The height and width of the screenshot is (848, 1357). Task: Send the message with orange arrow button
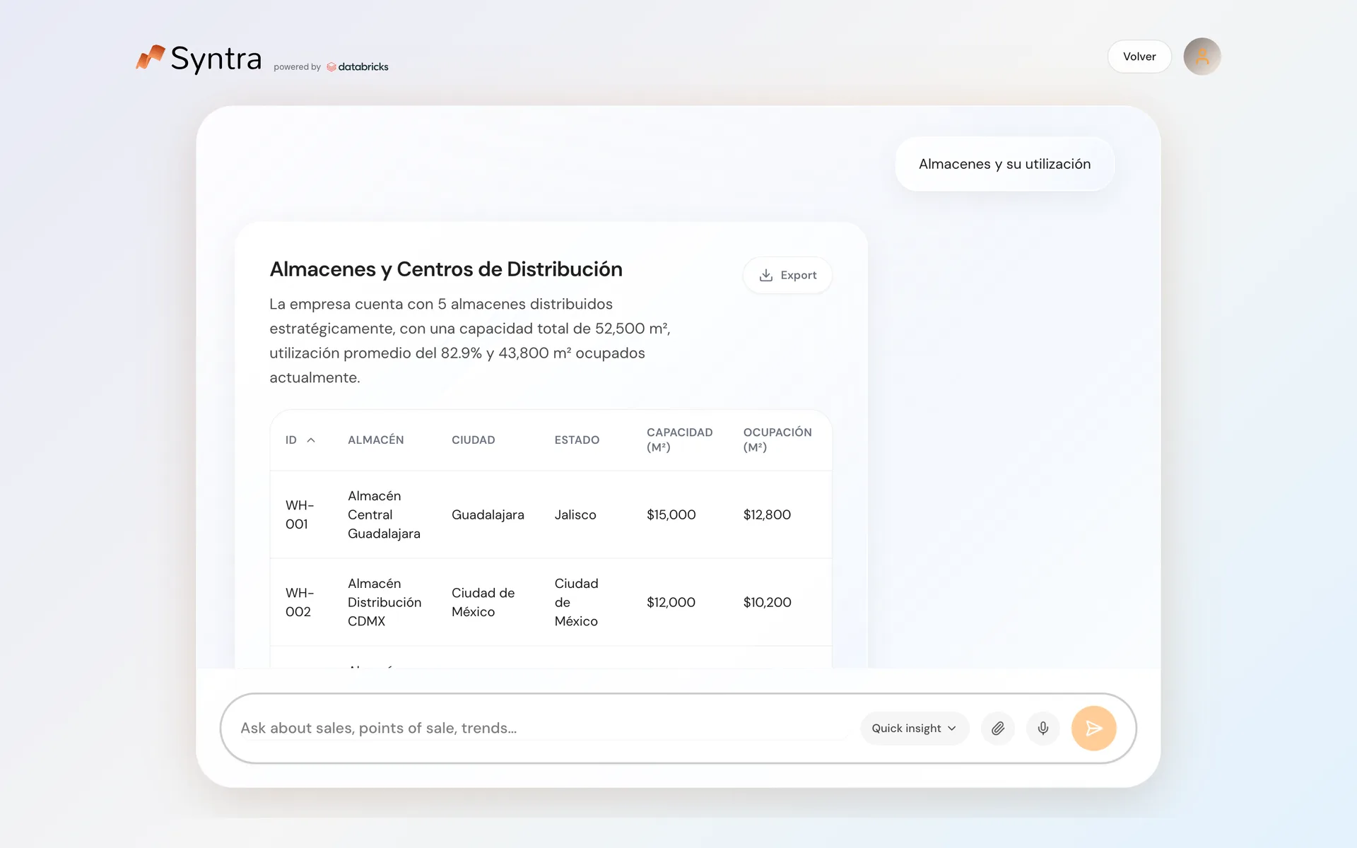(x=1093, y=728)
